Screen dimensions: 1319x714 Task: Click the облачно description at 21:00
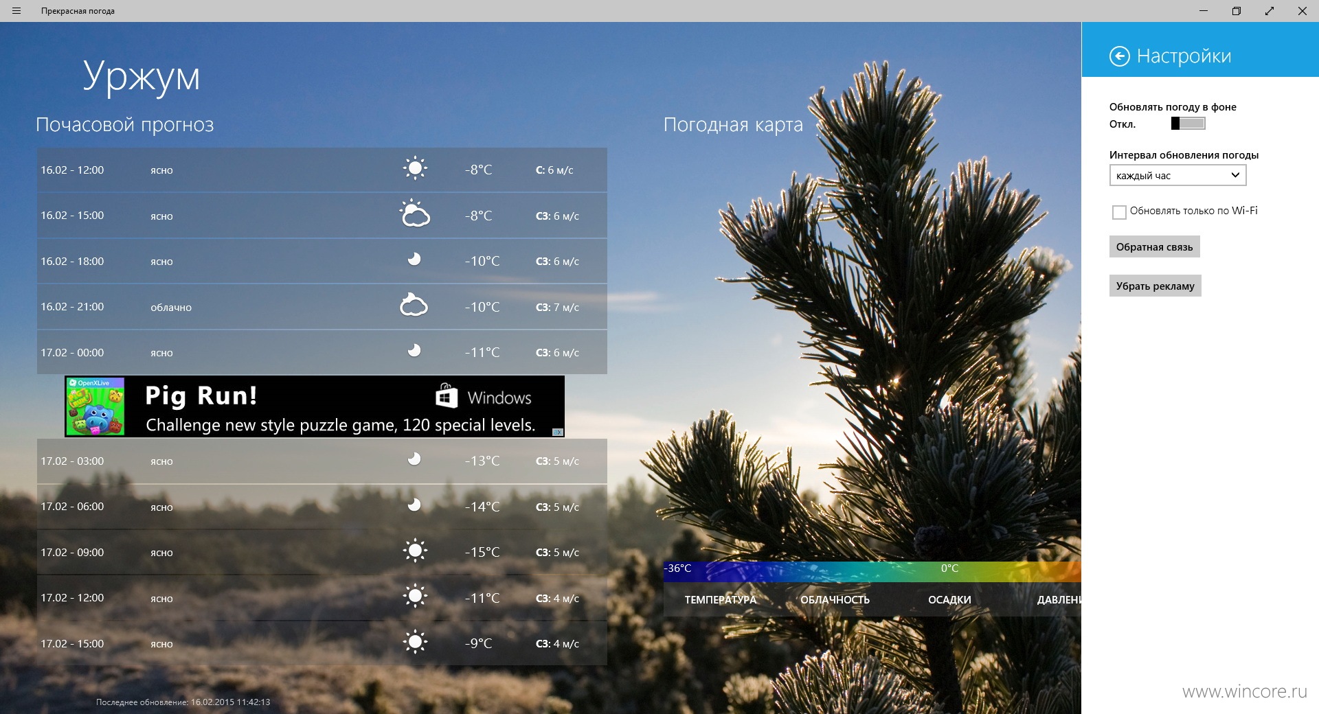click(x=171, y=307)
